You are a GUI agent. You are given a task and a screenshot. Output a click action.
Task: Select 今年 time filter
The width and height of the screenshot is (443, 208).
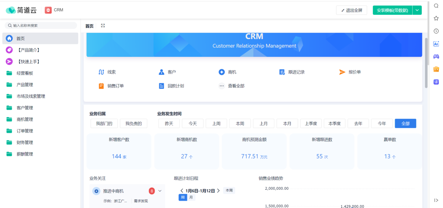382,123
